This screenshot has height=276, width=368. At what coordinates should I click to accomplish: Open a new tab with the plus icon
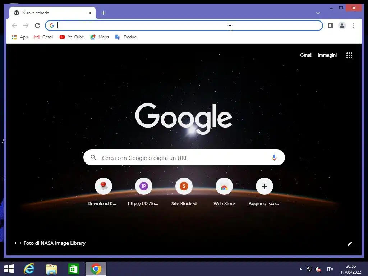(x=103, y=13)
